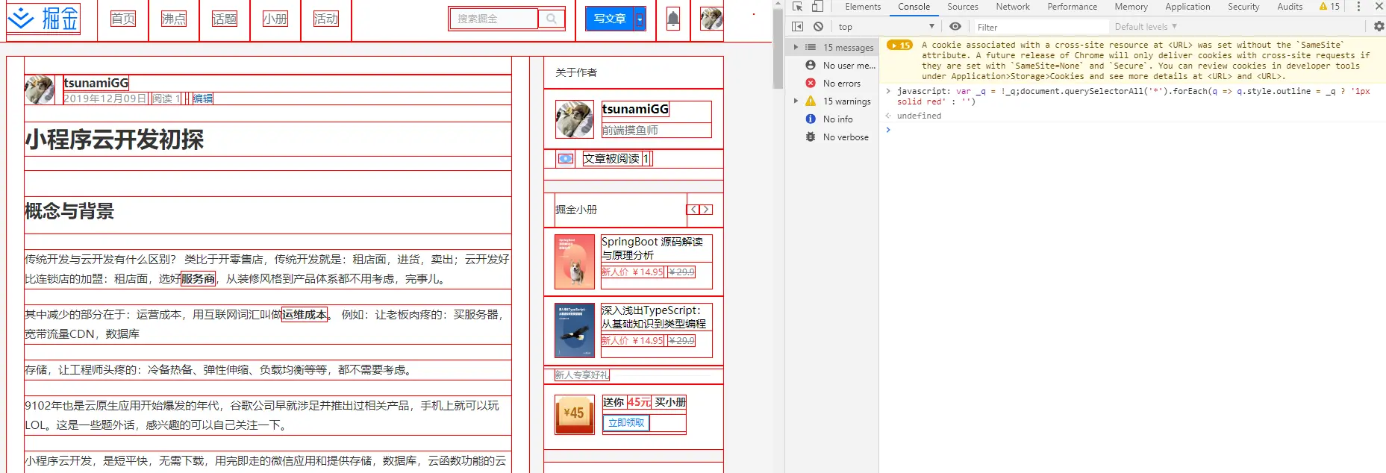Switch to the Performance tab

(x=1073, y=7)
